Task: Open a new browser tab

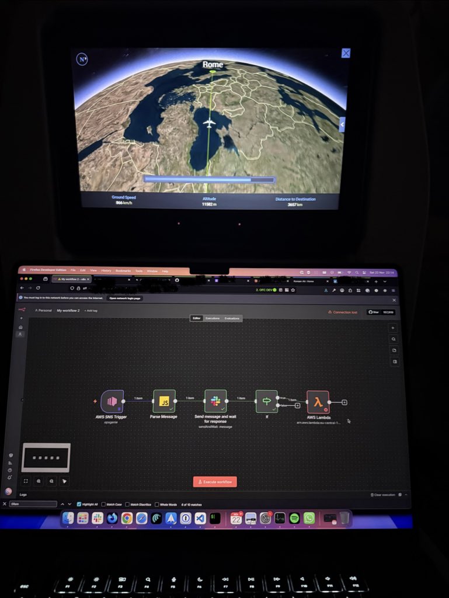Action: (376, 281)
